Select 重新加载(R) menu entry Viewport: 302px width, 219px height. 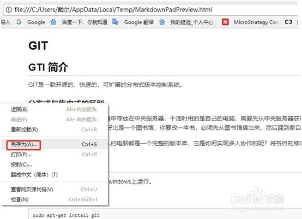point(55,129)
